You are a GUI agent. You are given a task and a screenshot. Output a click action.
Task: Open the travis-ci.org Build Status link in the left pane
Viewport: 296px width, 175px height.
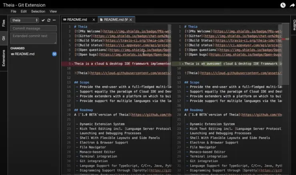[138, 40]
